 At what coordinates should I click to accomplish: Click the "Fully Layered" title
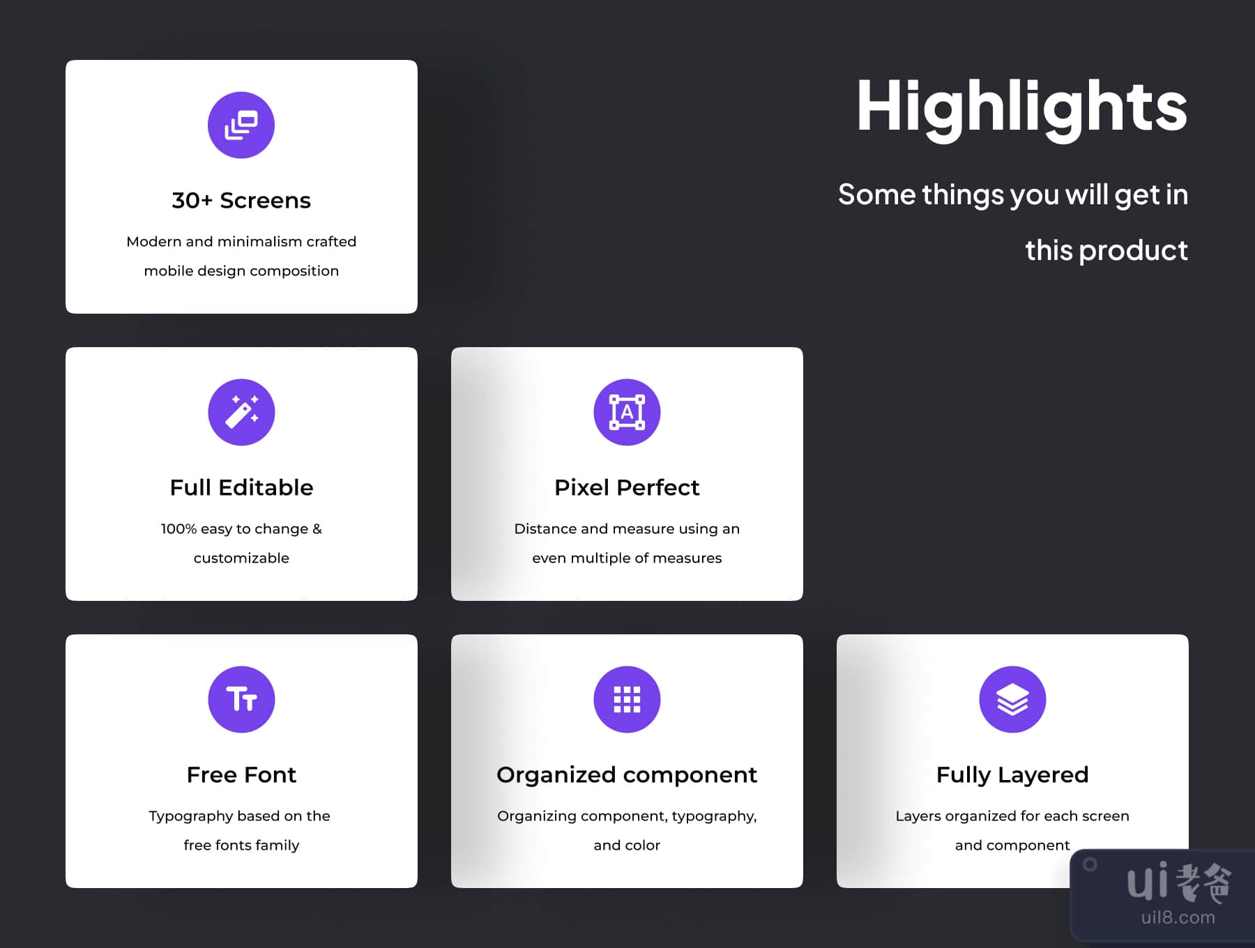(x=1012, y=775)
